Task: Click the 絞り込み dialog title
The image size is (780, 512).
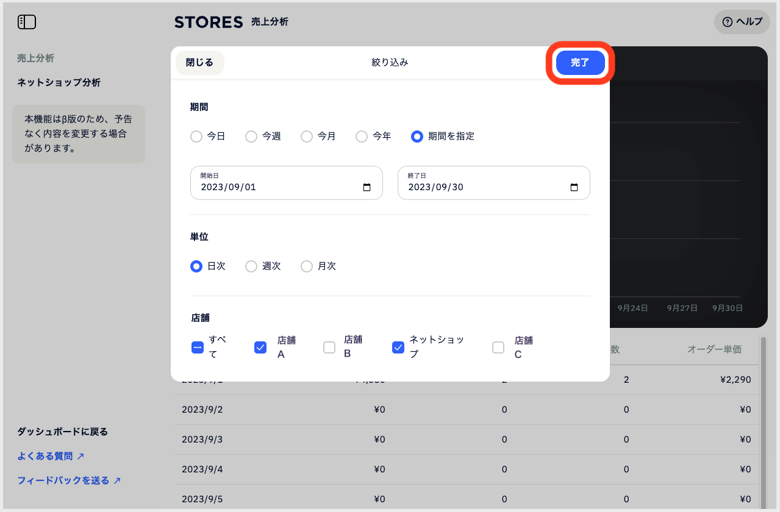Action: (x=390, y=62)
